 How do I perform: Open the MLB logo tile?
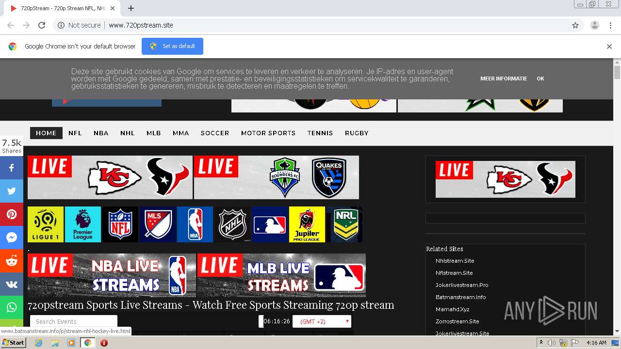pyautogui.click(x=270, y=224)
